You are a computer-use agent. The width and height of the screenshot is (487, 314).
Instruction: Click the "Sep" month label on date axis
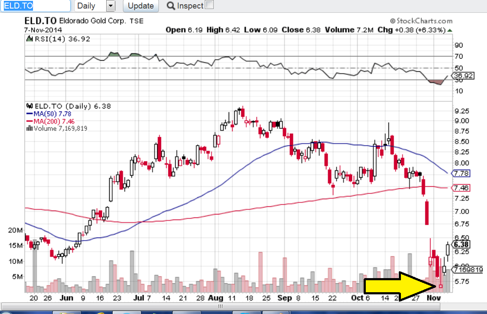(284, 298)
